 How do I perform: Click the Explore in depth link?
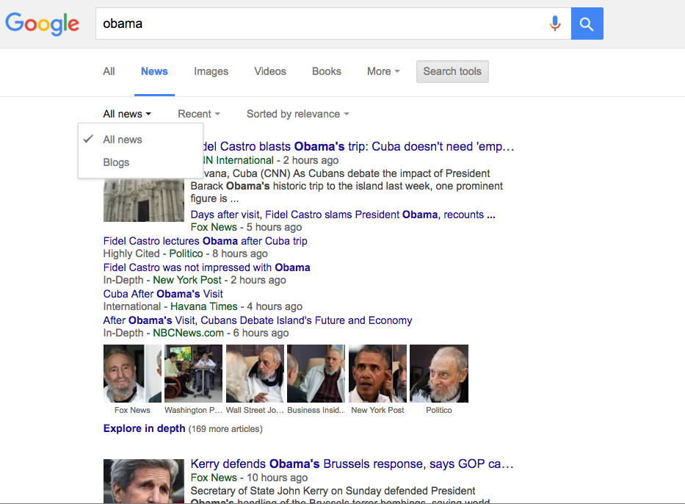[x=144, y=428]
